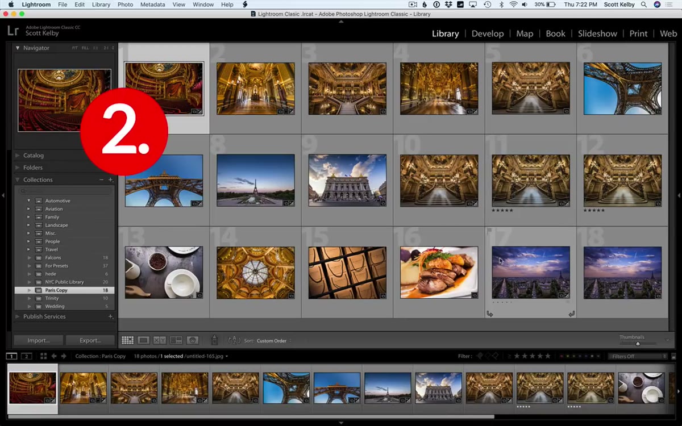Click rating greater-than-or-equal filter symbol
Image resolution: width=682 pixels, height=426 pixels.
pos(508,356)
